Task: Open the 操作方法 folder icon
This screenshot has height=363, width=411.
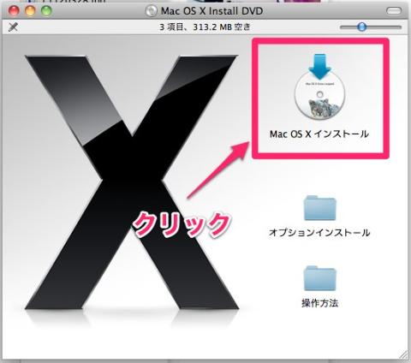Action: pyautogui.click(x=319, y=278)
